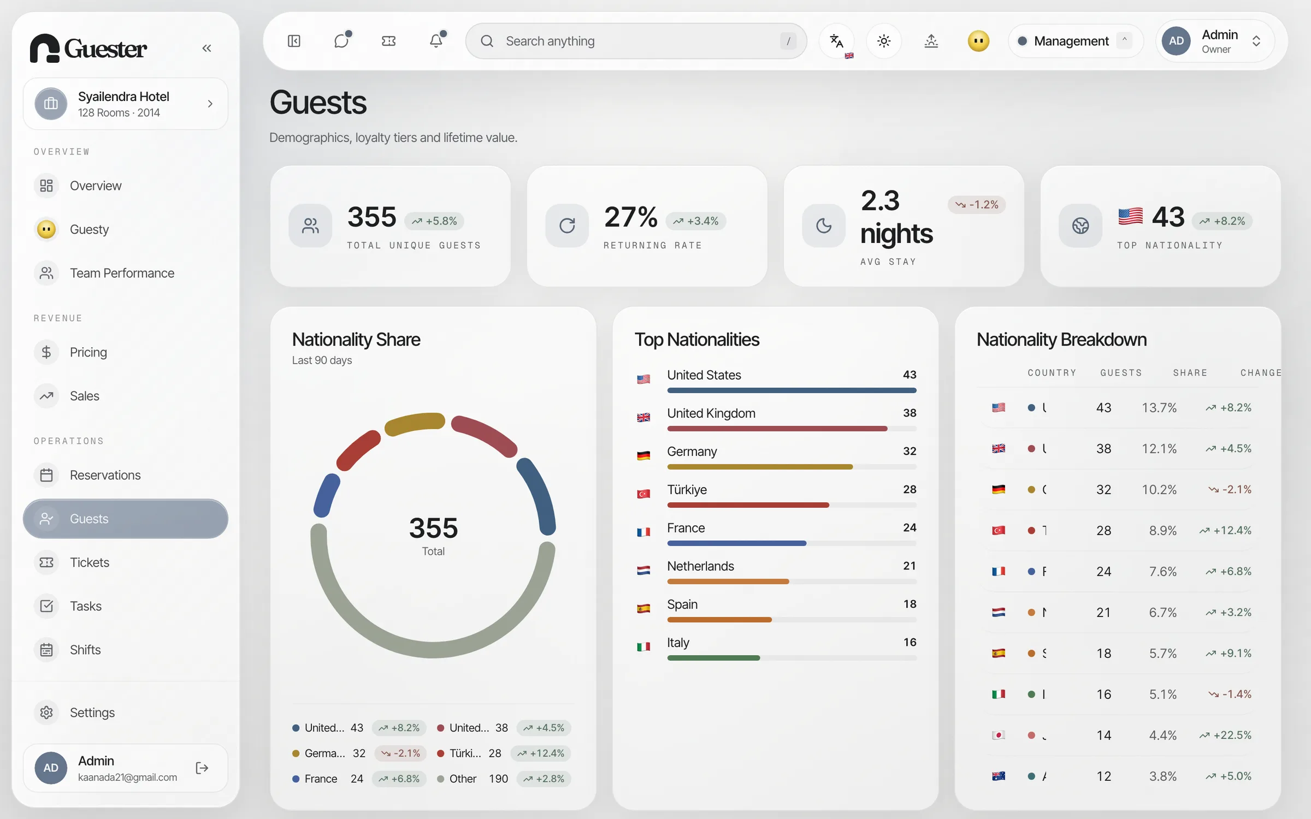This screenshot has height=819, width=1311.
Task: Click the 13.7% share cell
Action: pyautogui.click(x=1159, y=408)
